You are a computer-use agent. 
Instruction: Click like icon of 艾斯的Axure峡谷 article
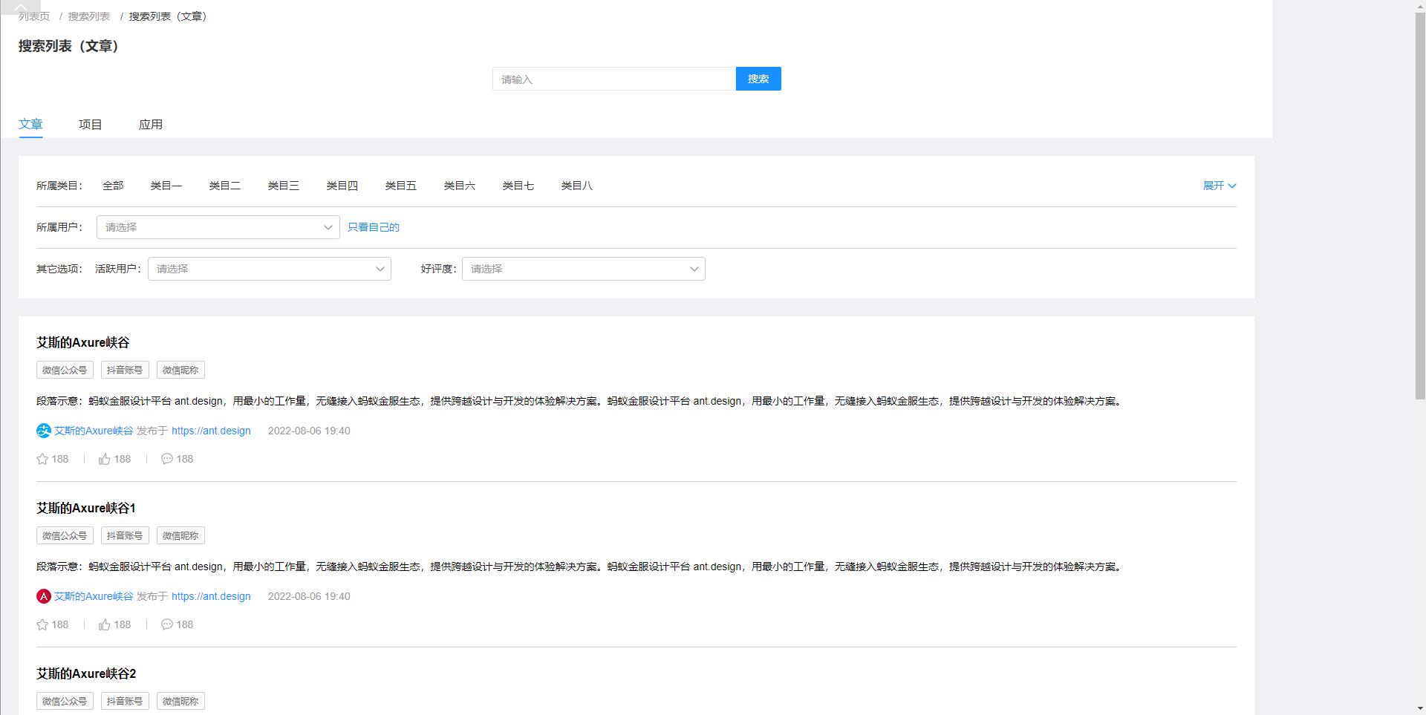click(x=105, y=459)
